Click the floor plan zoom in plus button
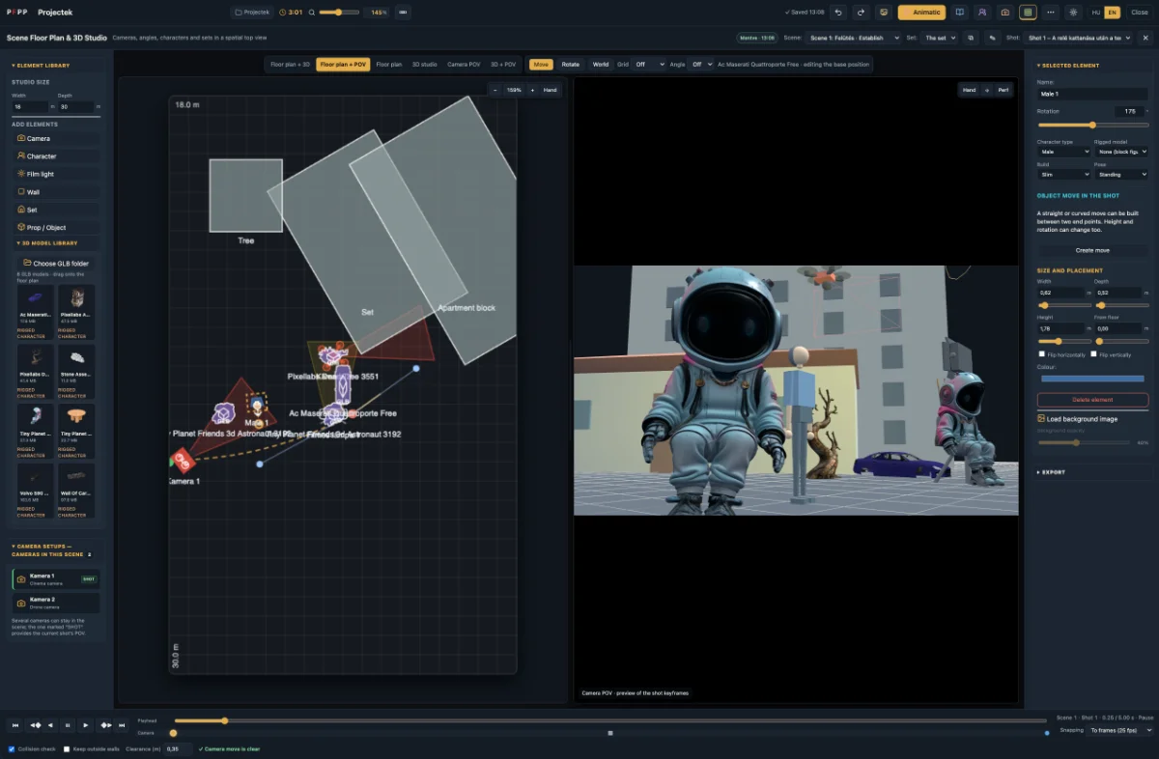Viewport: 1159px width, 759px height. pos(532,90)
